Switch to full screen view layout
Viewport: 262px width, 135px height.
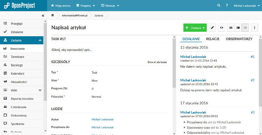(245, 28)
